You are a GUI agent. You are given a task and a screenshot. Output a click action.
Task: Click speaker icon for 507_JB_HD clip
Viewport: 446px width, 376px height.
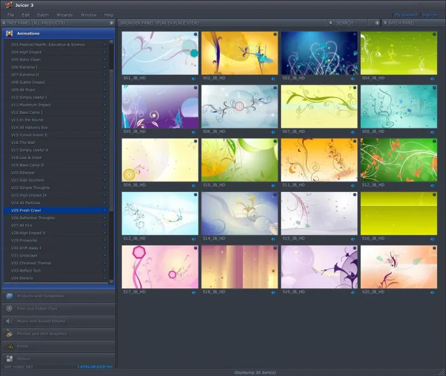click(x=353, y=132)
